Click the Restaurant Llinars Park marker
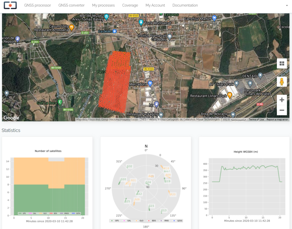This screenshot has height=229, width=292. tap(230, 95)
